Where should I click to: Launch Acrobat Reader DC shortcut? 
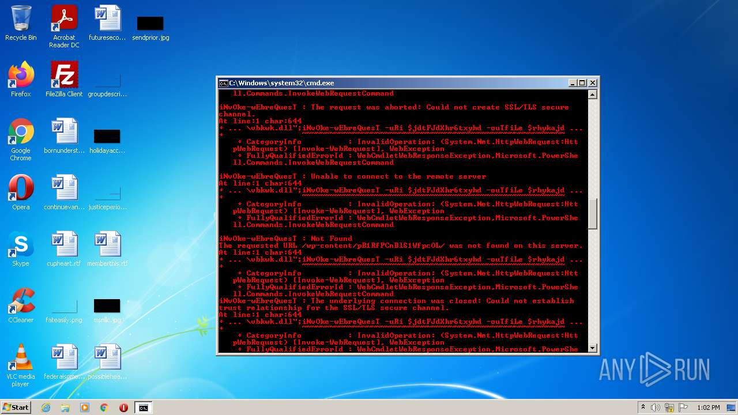64,27
